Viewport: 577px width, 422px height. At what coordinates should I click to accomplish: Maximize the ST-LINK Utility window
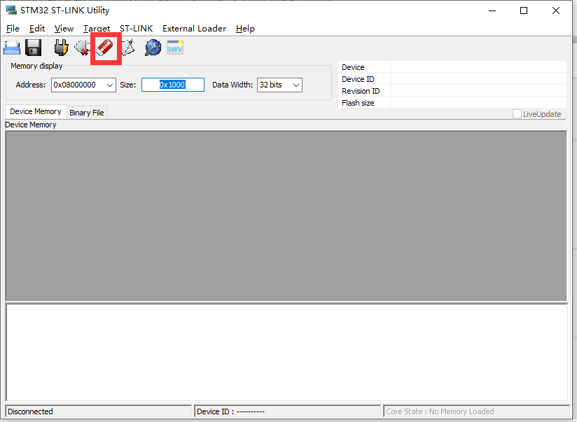tap(524, 10)
